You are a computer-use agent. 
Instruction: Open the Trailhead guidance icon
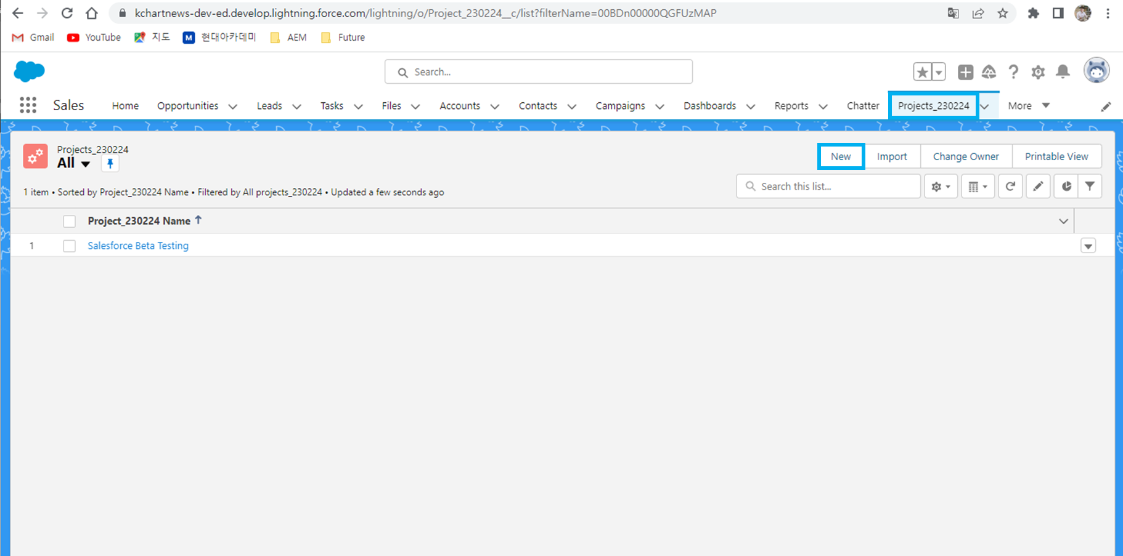[989, 72]
